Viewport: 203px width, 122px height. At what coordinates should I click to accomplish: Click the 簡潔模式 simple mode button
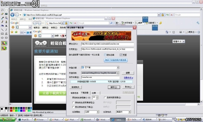[75, 87]
